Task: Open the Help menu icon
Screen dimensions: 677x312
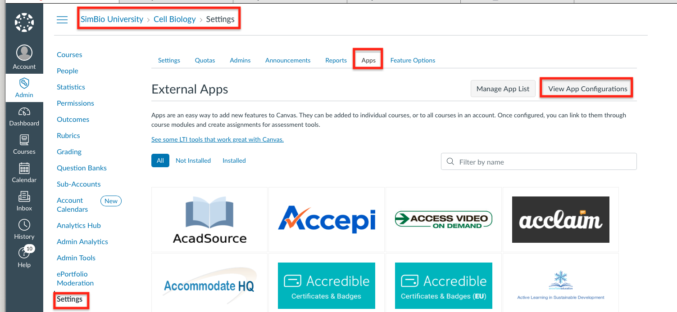Action: [x=24, y=253]
